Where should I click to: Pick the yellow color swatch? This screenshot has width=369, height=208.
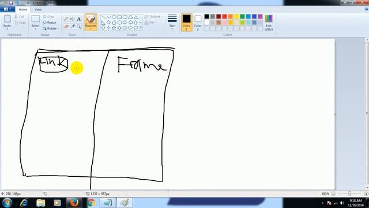236,17
